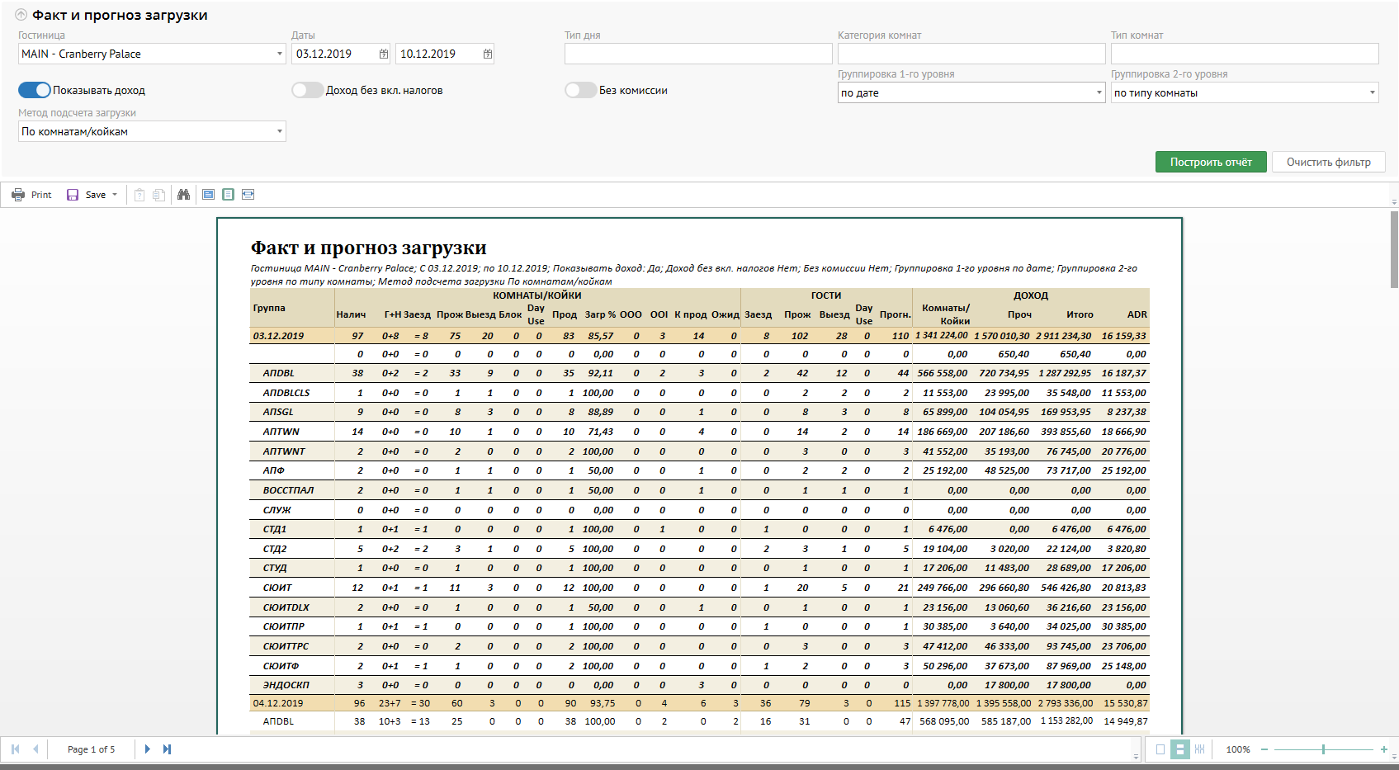Image resolution: width=1399 pixels, height=770 pixels.
Task: Jump to the last report page
Action: pos(167,749)
